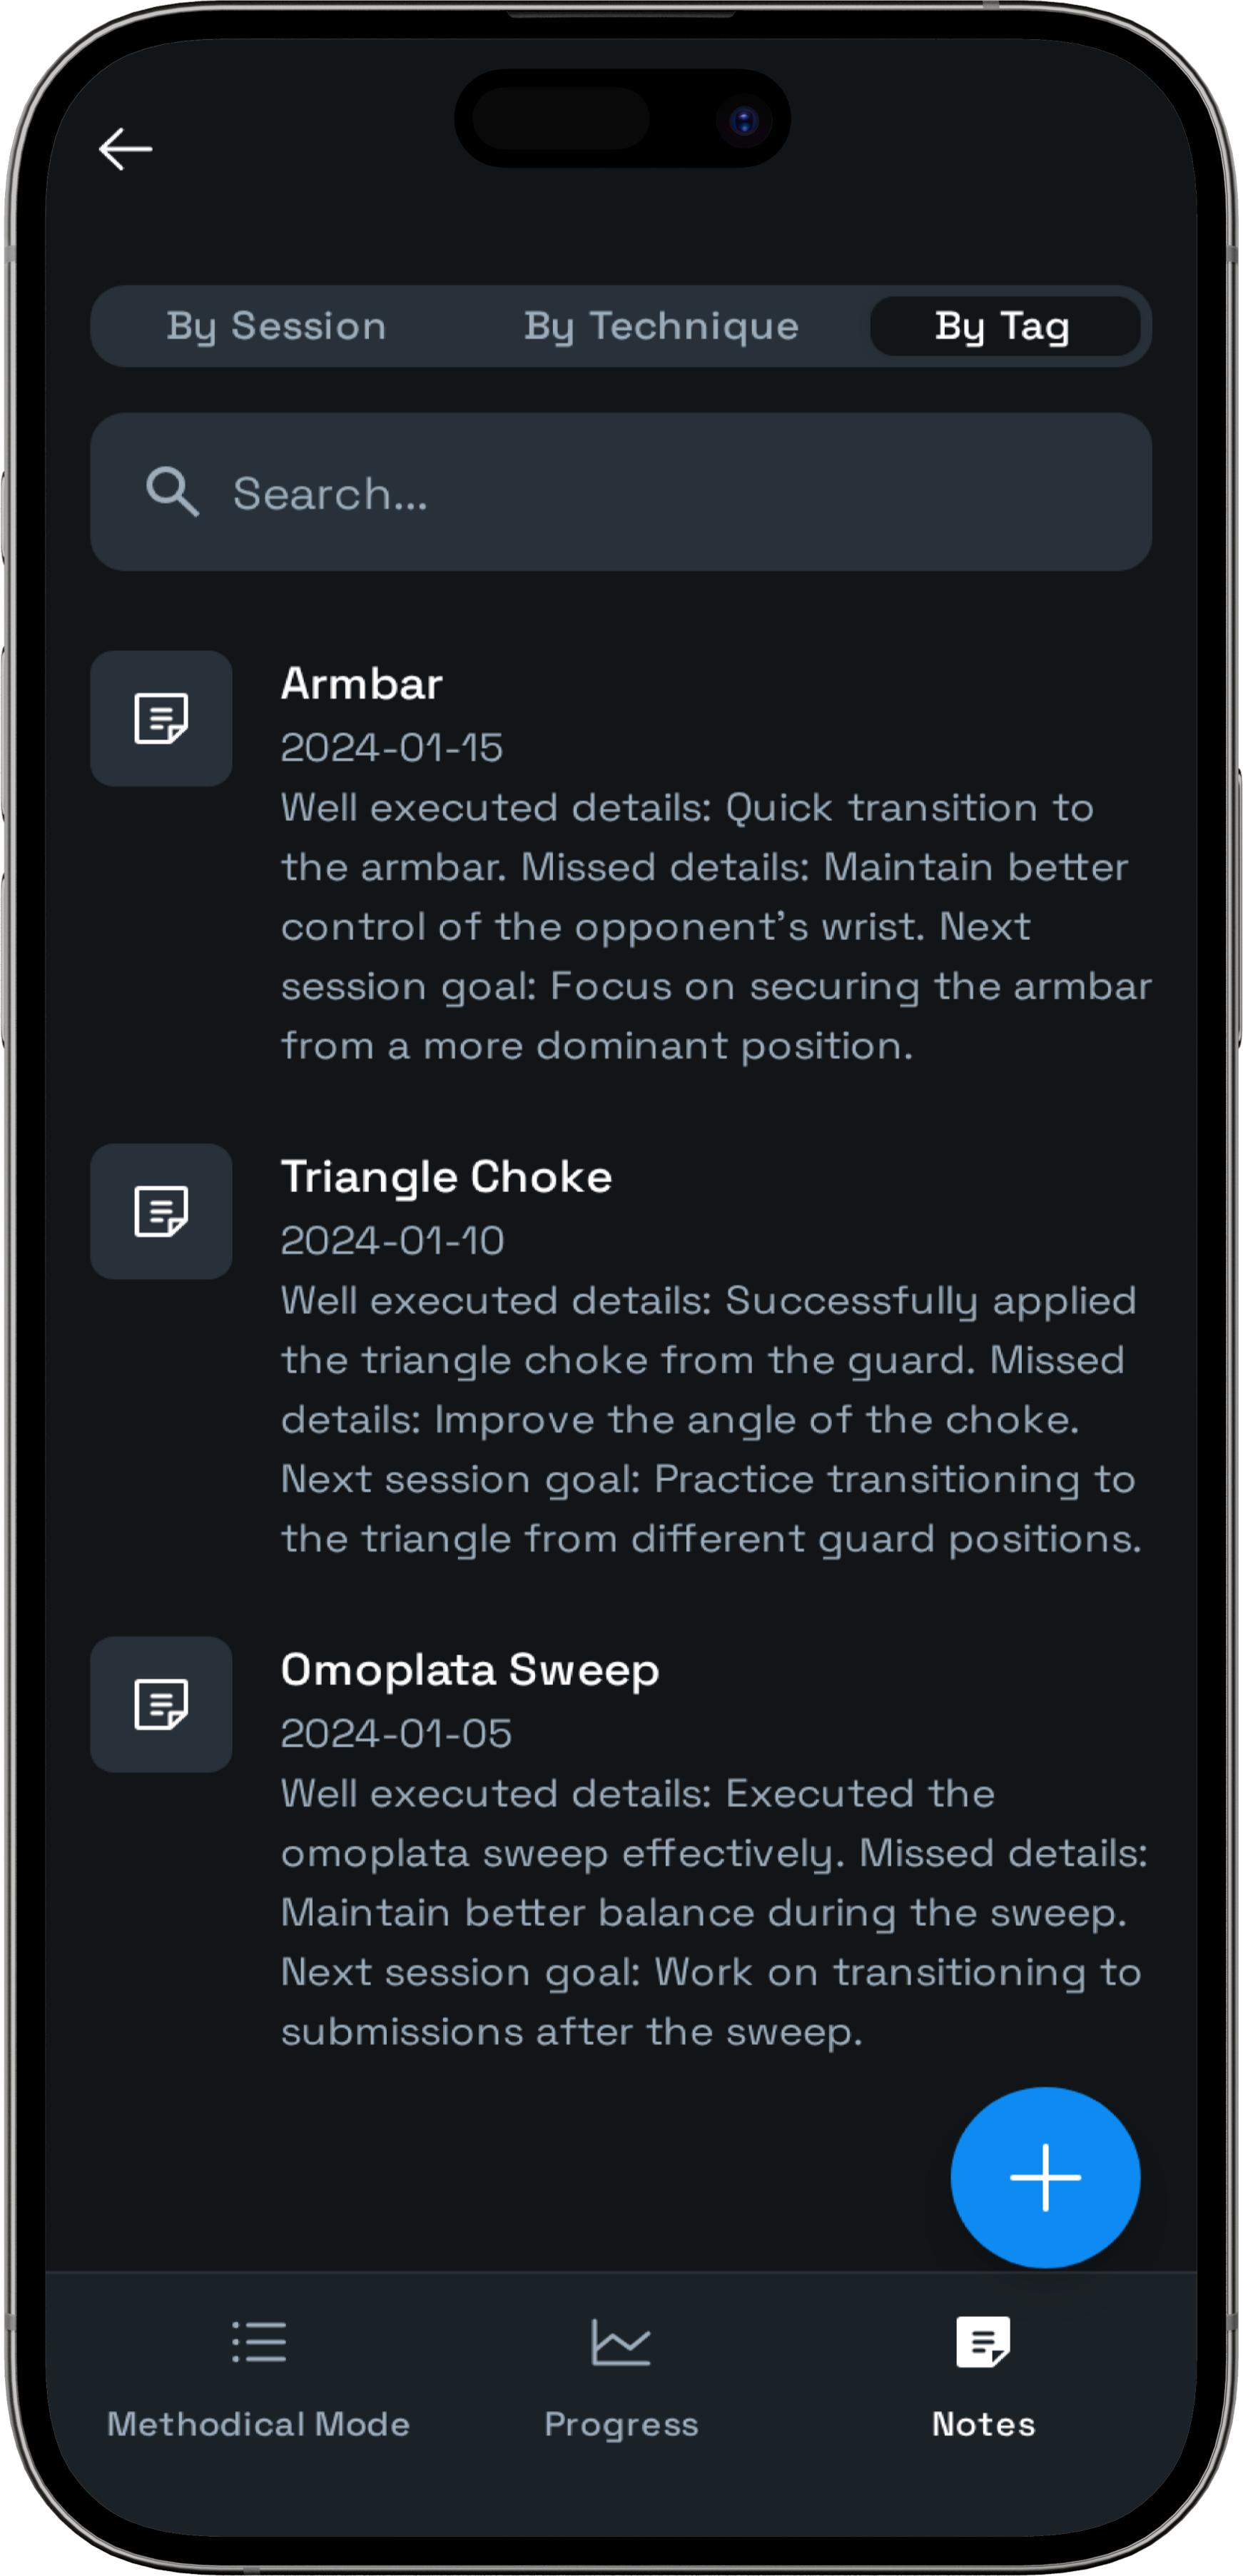
Task: Open the Armbar note title
Action: point(362,684)
